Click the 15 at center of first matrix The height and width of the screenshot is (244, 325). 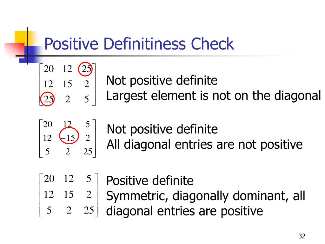67,84
